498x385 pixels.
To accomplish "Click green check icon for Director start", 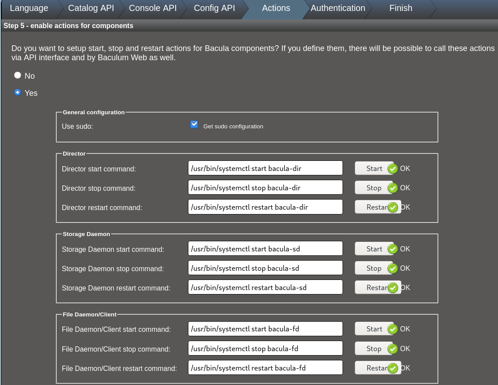I will pos(393,168).
